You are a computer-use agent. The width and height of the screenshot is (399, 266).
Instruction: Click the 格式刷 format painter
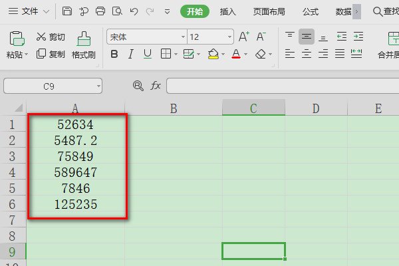coord(84,45)
